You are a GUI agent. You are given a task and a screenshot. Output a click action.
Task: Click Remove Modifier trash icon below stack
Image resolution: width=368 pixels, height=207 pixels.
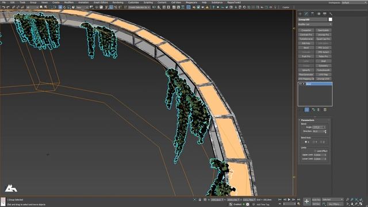pyautogui.click(x=319, y=110)
